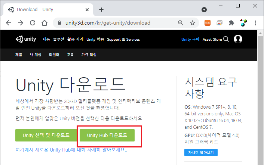The image size is (264, 165).
Task: Click the Unity Hub 다운로드 button
Action: click(107, 135)
